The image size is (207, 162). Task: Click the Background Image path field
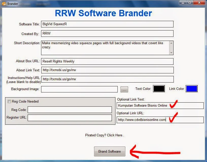pos(79,89)
